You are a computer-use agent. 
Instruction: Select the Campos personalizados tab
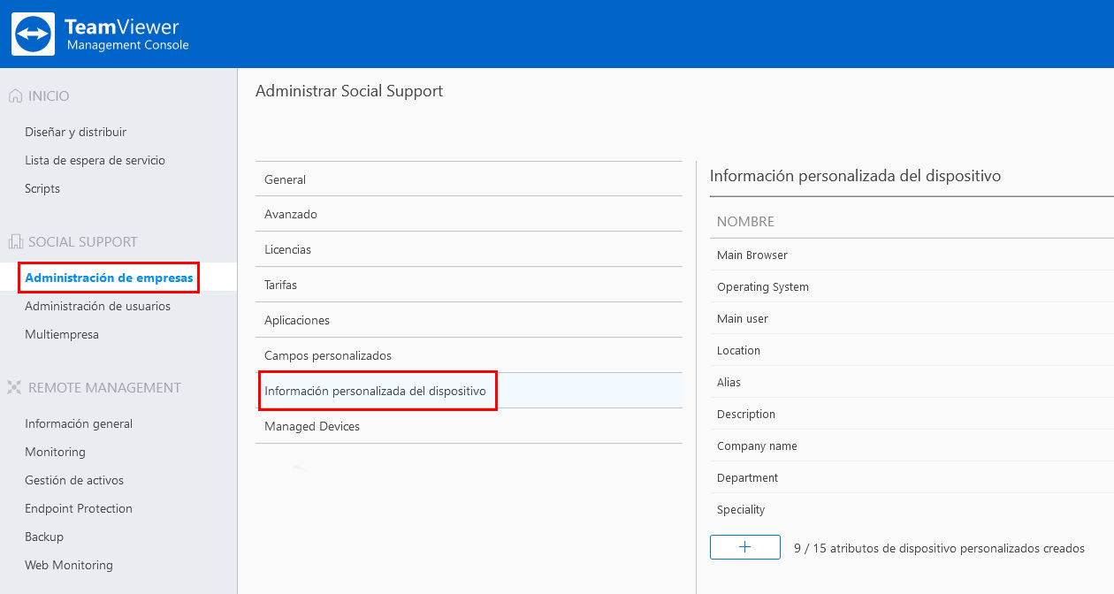(x=469, y=355)
